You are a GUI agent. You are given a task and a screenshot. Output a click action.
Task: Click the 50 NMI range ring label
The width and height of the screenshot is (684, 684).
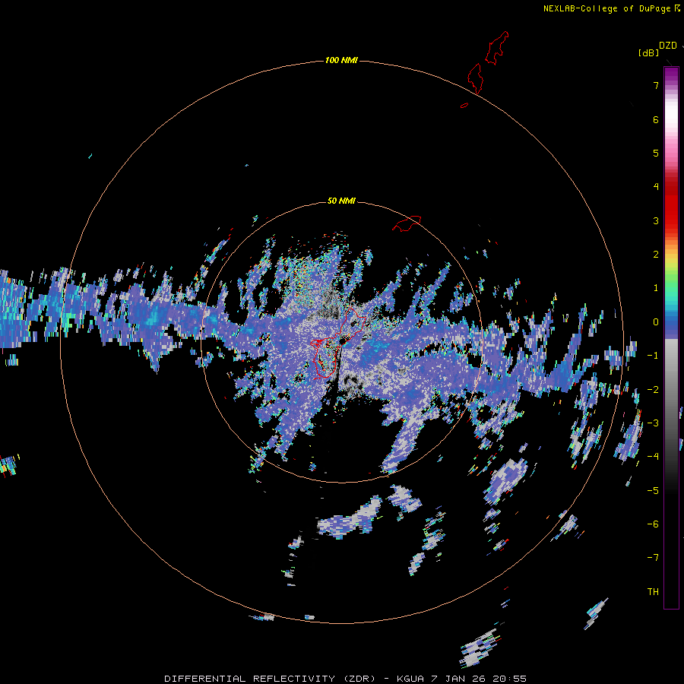[x=341, y=201]
